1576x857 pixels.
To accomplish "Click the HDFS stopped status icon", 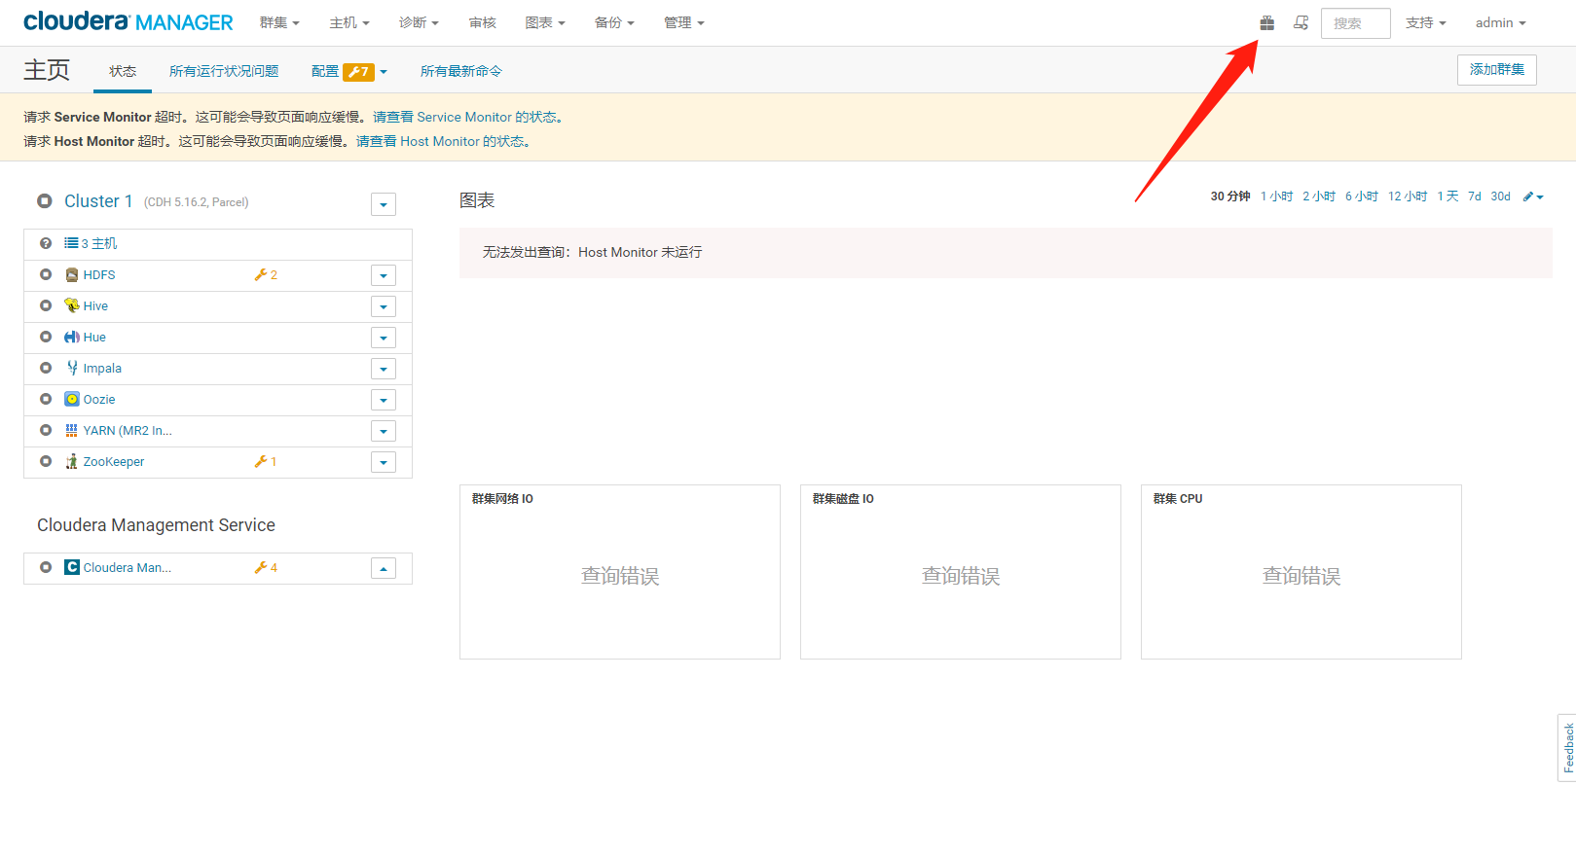I will [46, 274].
